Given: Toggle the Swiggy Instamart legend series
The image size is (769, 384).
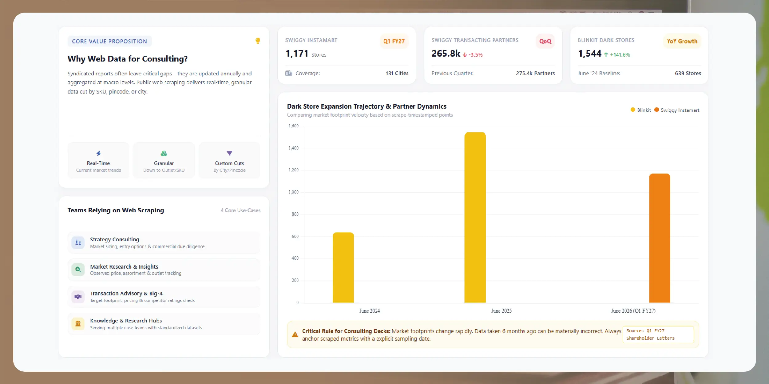Looking at the screenshot, I should pos(677,110).
